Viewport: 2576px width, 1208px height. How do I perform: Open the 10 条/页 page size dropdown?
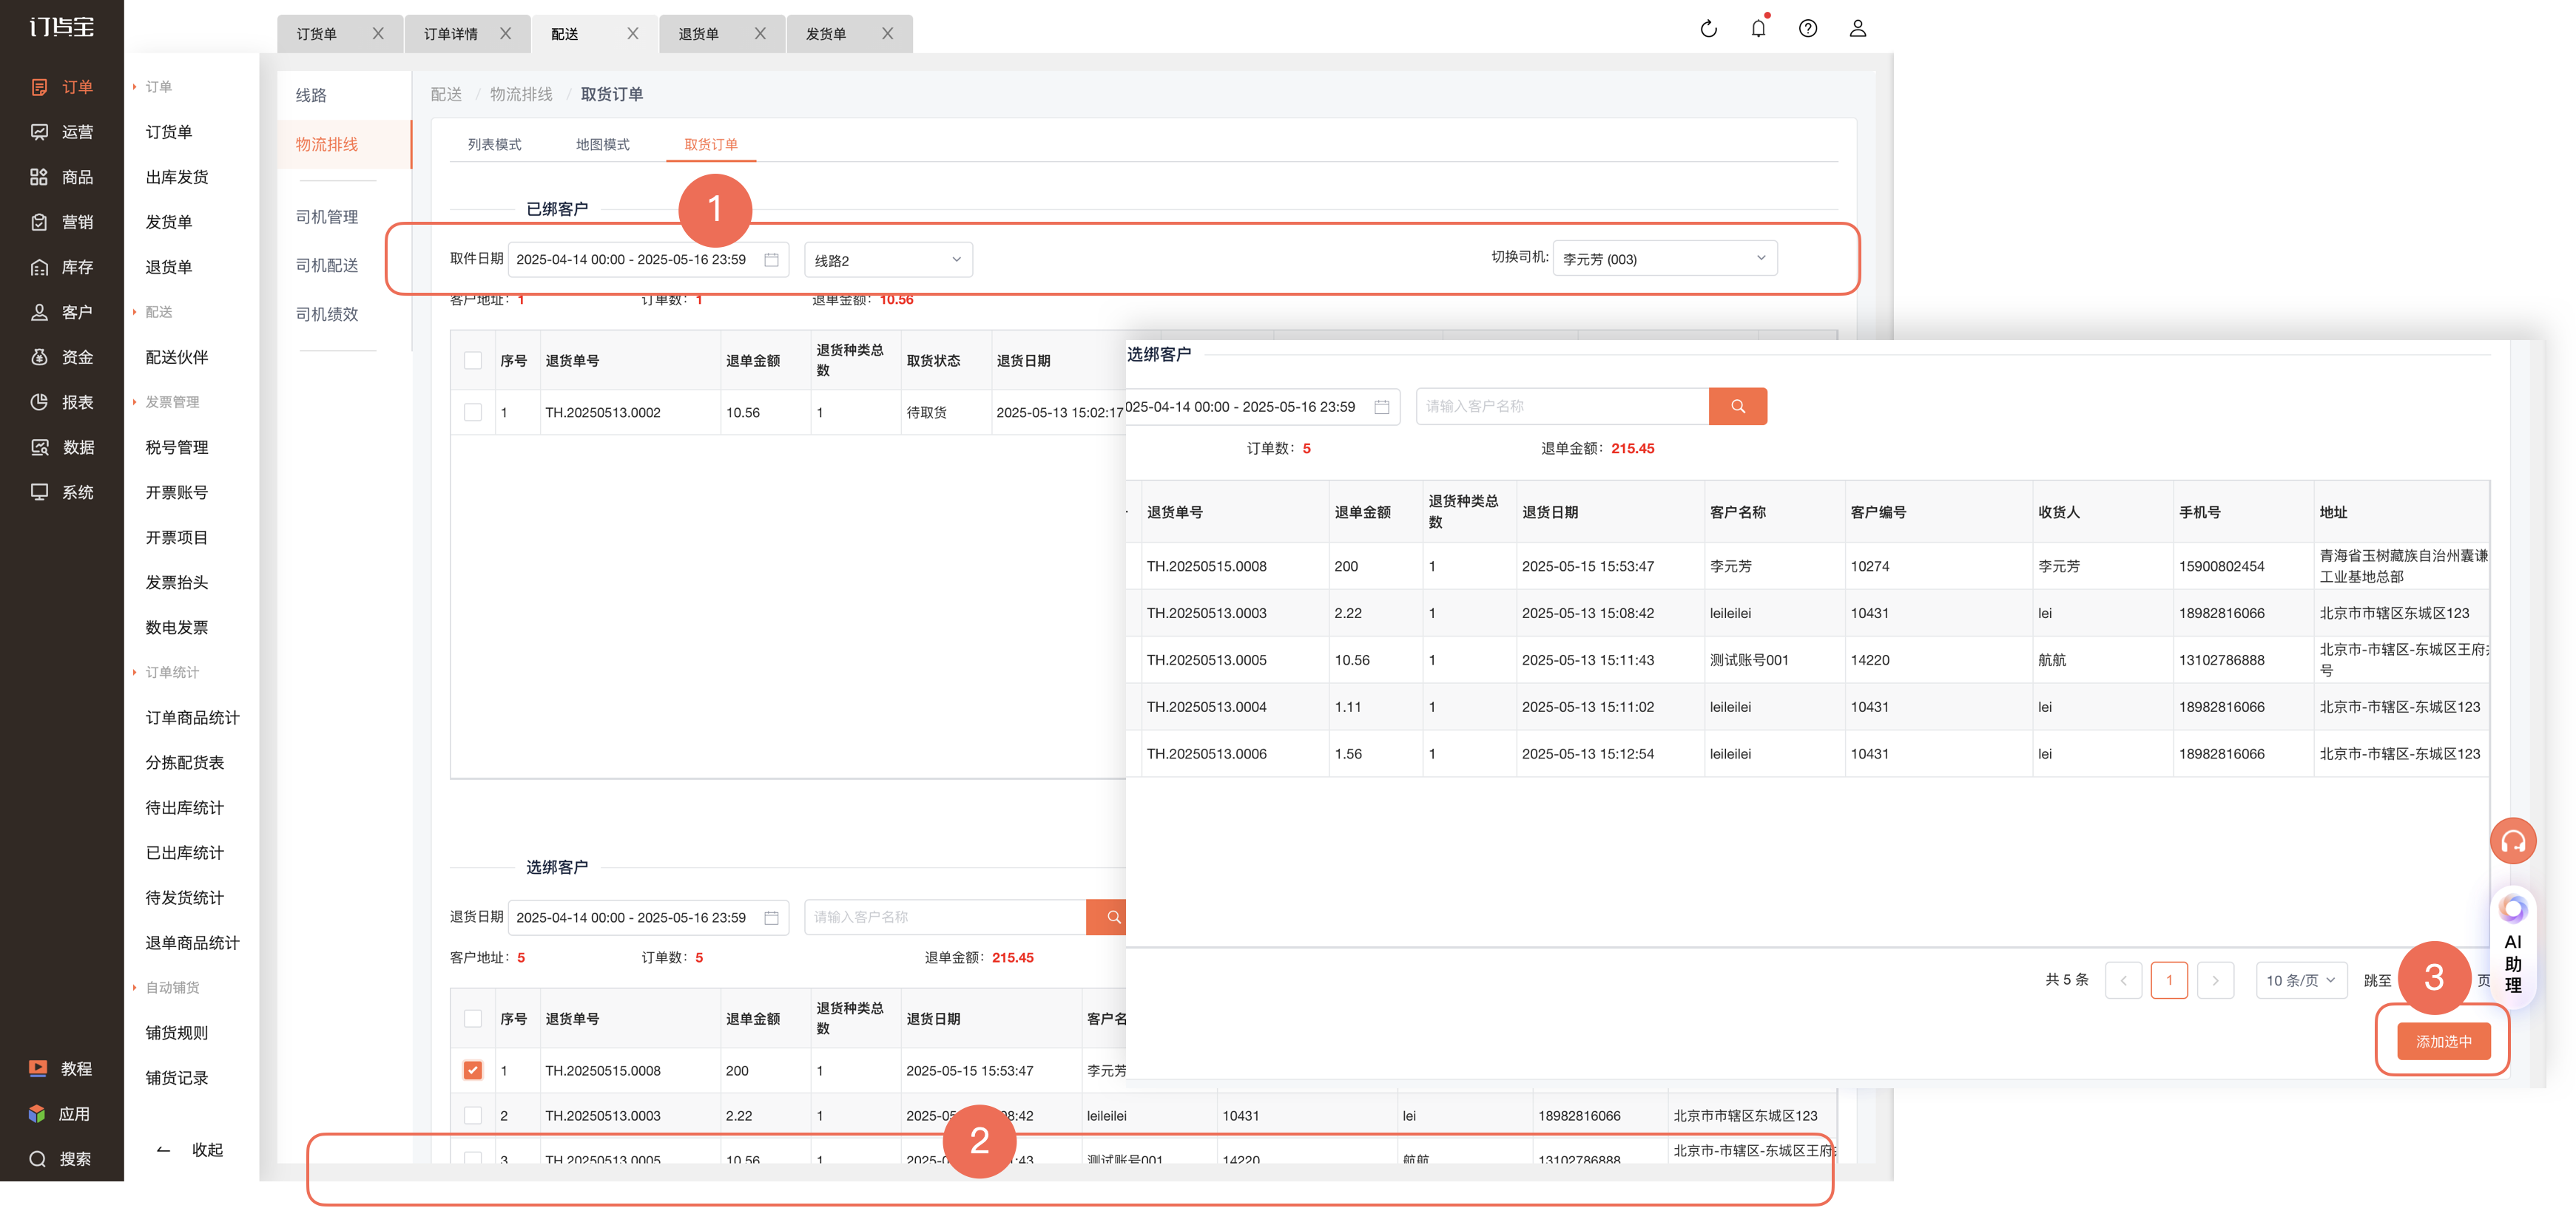coord(2300,980)
